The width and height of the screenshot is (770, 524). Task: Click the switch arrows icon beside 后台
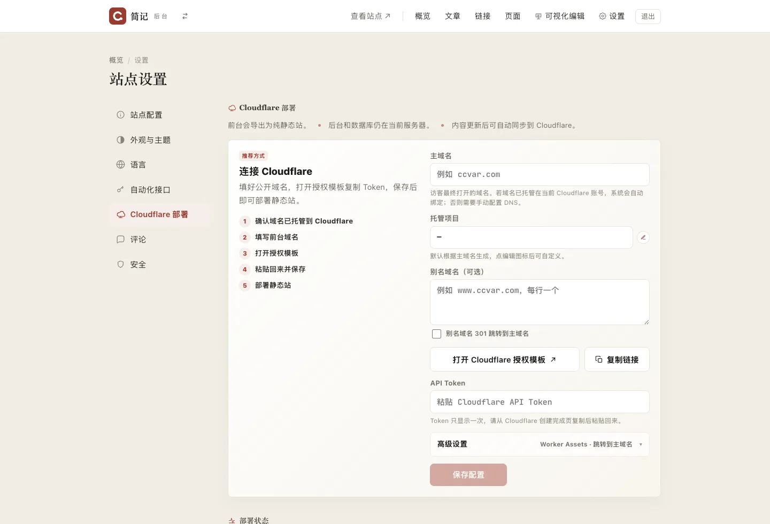coord(185,16)
